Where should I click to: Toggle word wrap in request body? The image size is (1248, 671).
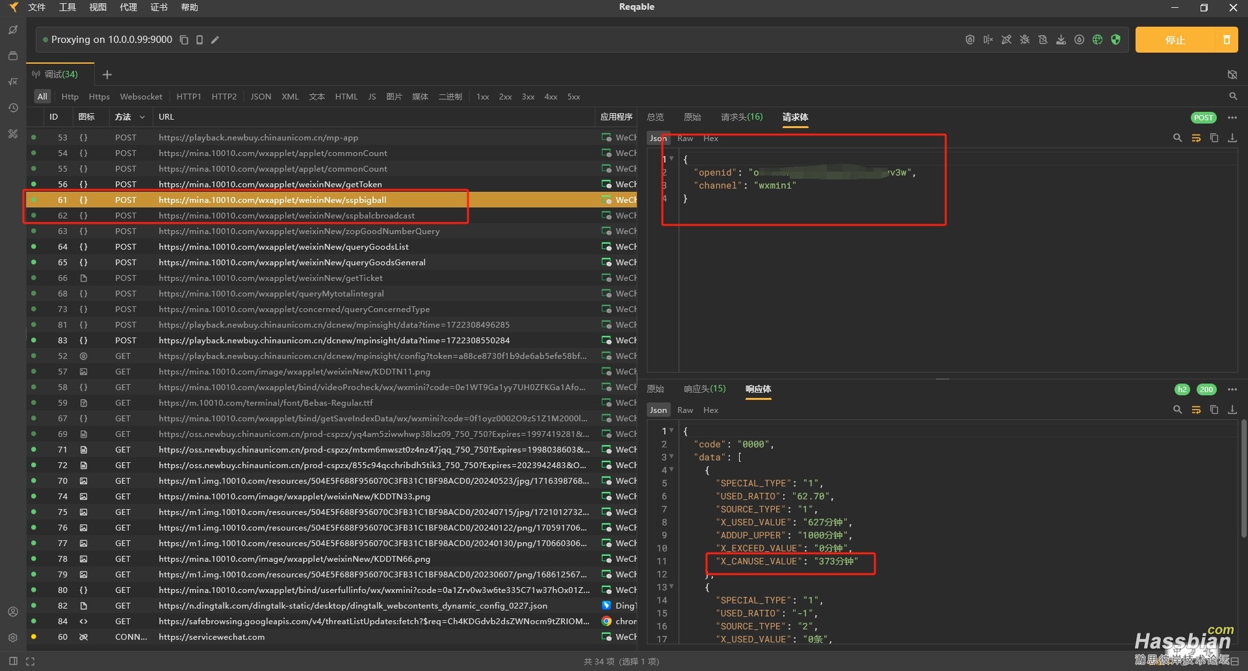[1195, 138]
